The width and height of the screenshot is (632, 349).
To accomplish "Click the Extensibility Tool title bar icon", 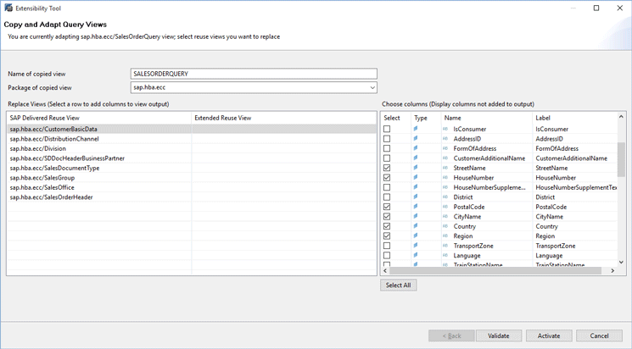I will tap(8, 8).
